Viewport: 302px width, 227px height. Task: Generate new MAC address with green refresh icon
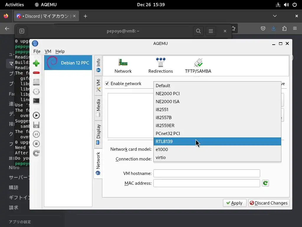point(265,183)
